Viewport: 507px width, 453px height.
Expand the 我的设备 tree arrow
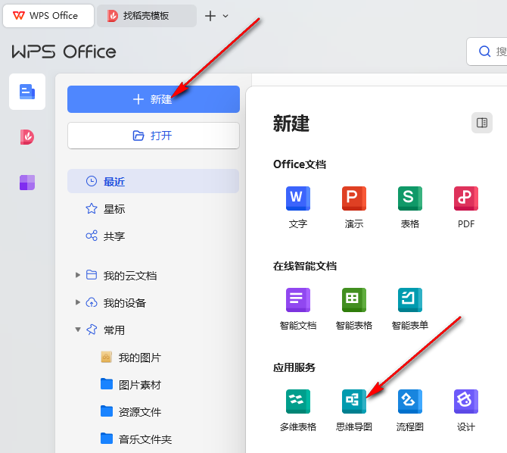coord(78,302)
